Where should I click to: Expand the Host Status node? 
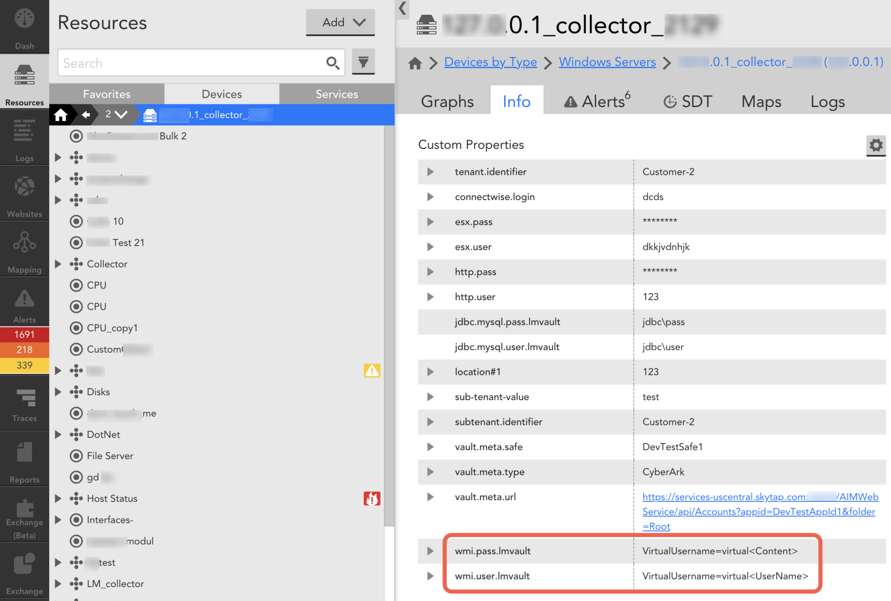(x=58, y=498)
